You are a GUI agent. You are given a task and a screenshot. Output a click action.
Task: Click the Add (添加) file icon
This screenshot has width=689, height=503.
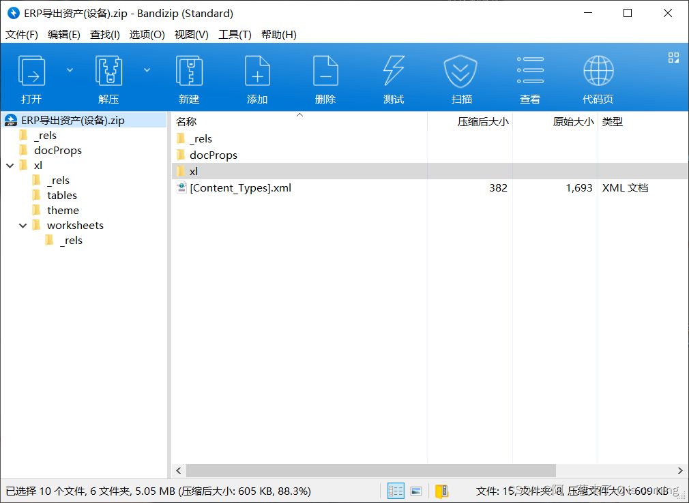click(257, 71)
